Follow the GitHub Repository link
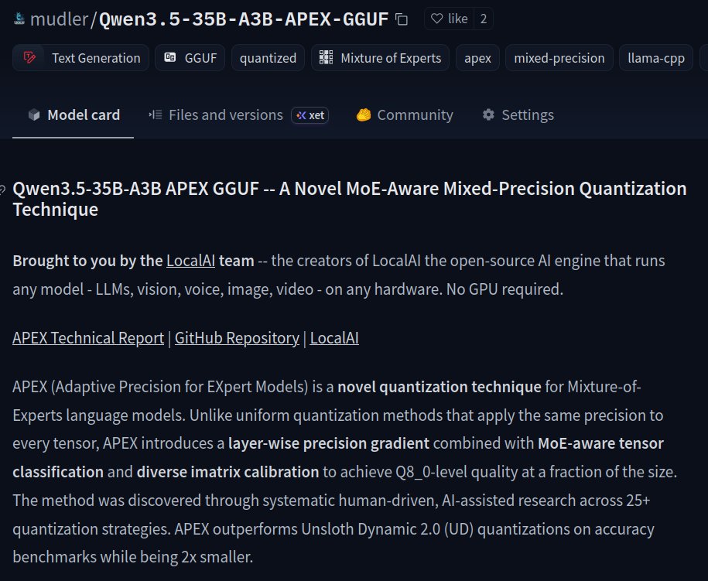The height and width of the screenshot is (581, 708). [237, 338]
